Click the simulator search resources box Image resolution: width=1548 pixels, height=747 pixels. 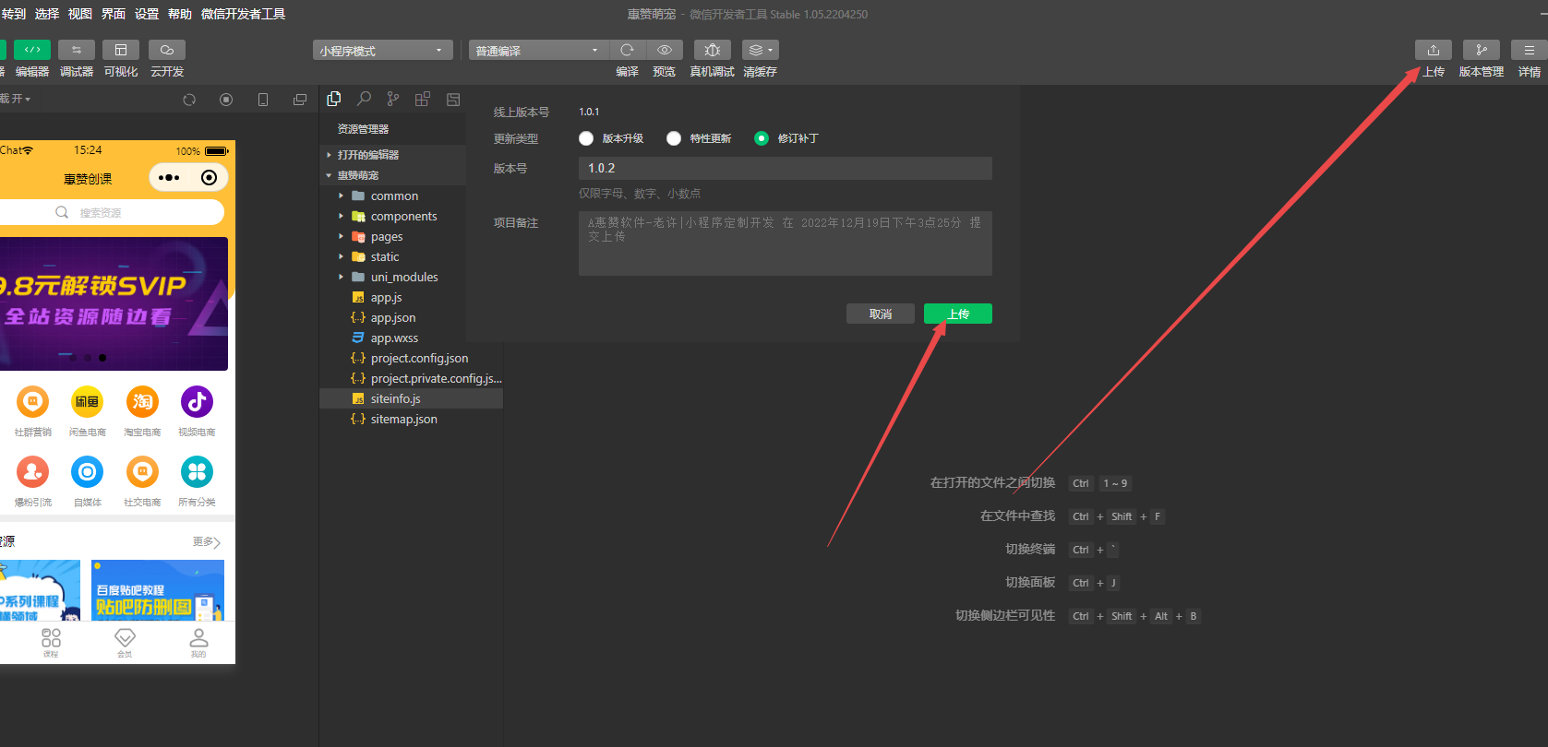pyautogui.click(x=111, y=212)
